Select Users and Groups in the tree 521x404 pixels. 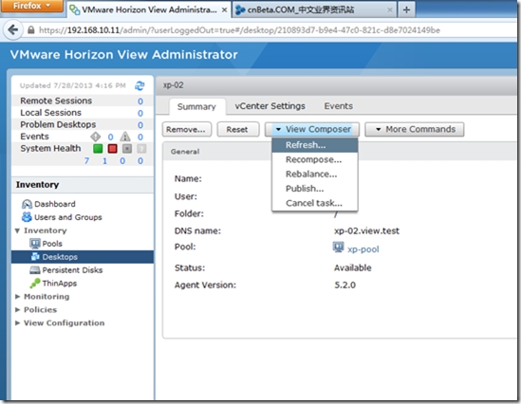click(x=68, y=217)
